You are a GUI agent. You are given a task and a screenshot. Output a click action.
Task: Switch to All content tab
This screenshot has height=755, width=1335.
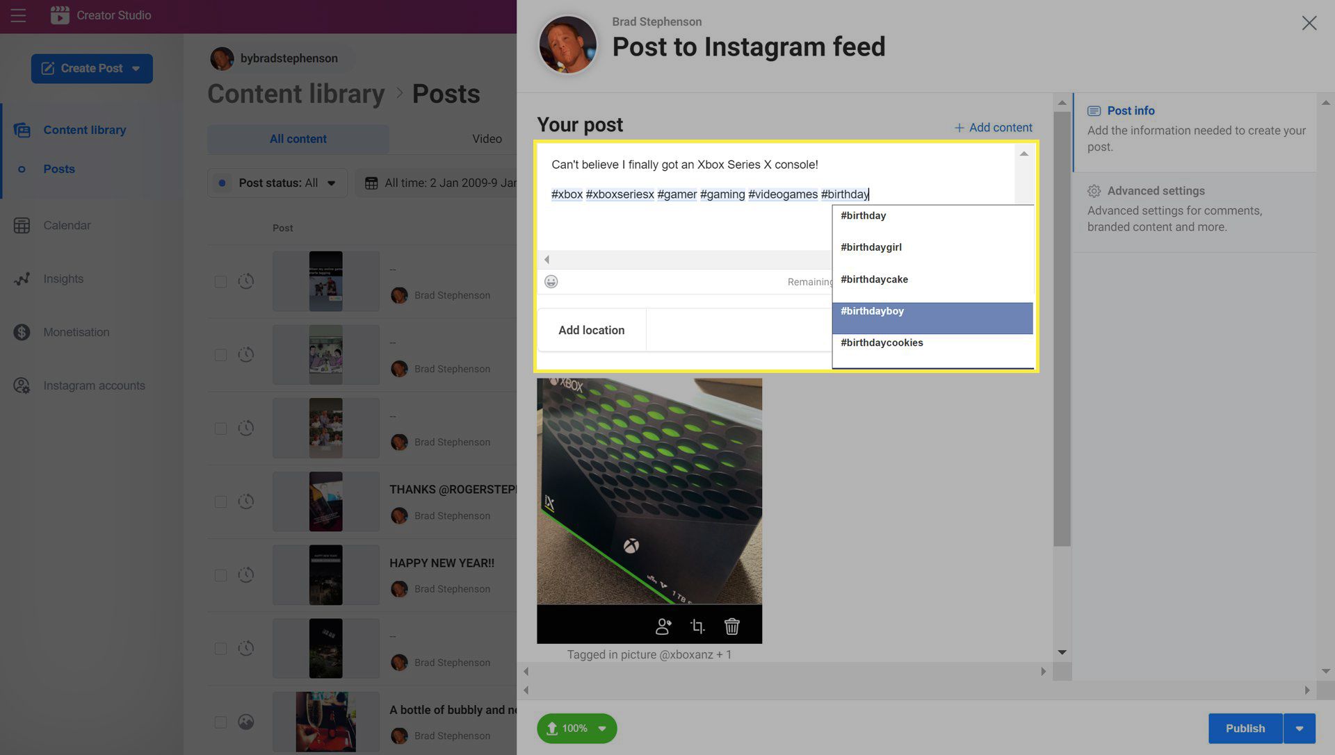click(298, 140)
